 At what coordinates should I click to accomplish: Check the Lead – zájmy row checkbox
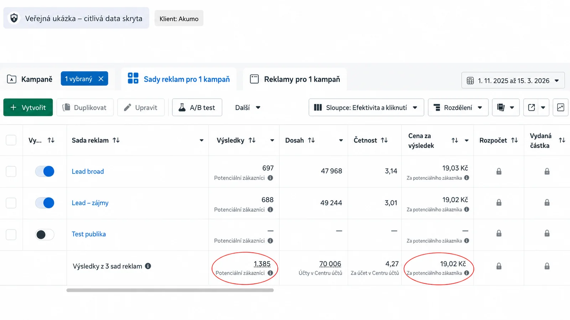[x=11, y=203]
